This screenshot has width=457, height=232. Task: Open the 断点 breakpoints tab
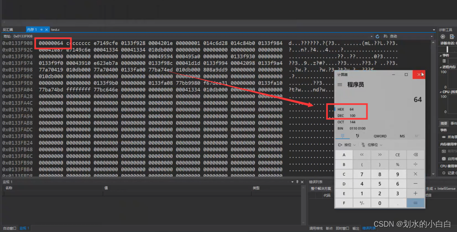[329, 228]
